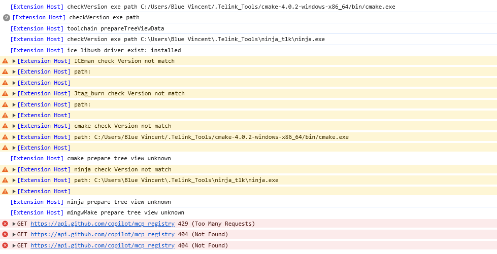This screenshot has width=497, height=254.
Task: Click 'toolchain prepareTreeViewData' log entry
Action: coord(115,28)
